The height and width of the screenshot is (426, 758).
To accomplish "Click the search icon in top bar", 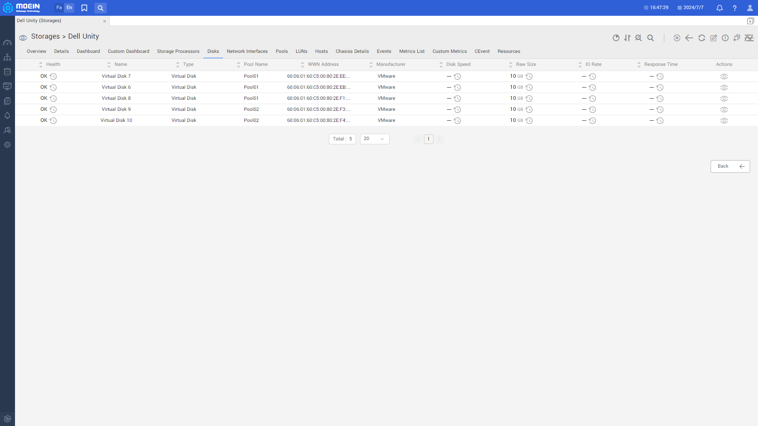I will click(100, 8).
